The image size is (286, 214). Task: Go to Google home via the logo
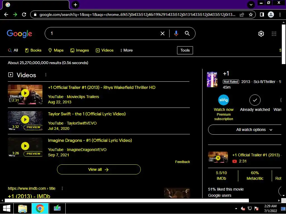pyautogui.click(x=19, y=34)
